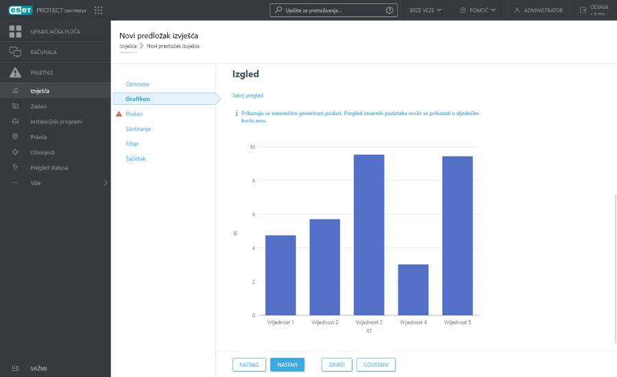Collapse the sidebar with Sažmi
617x377 pixels.
[38, 368]
